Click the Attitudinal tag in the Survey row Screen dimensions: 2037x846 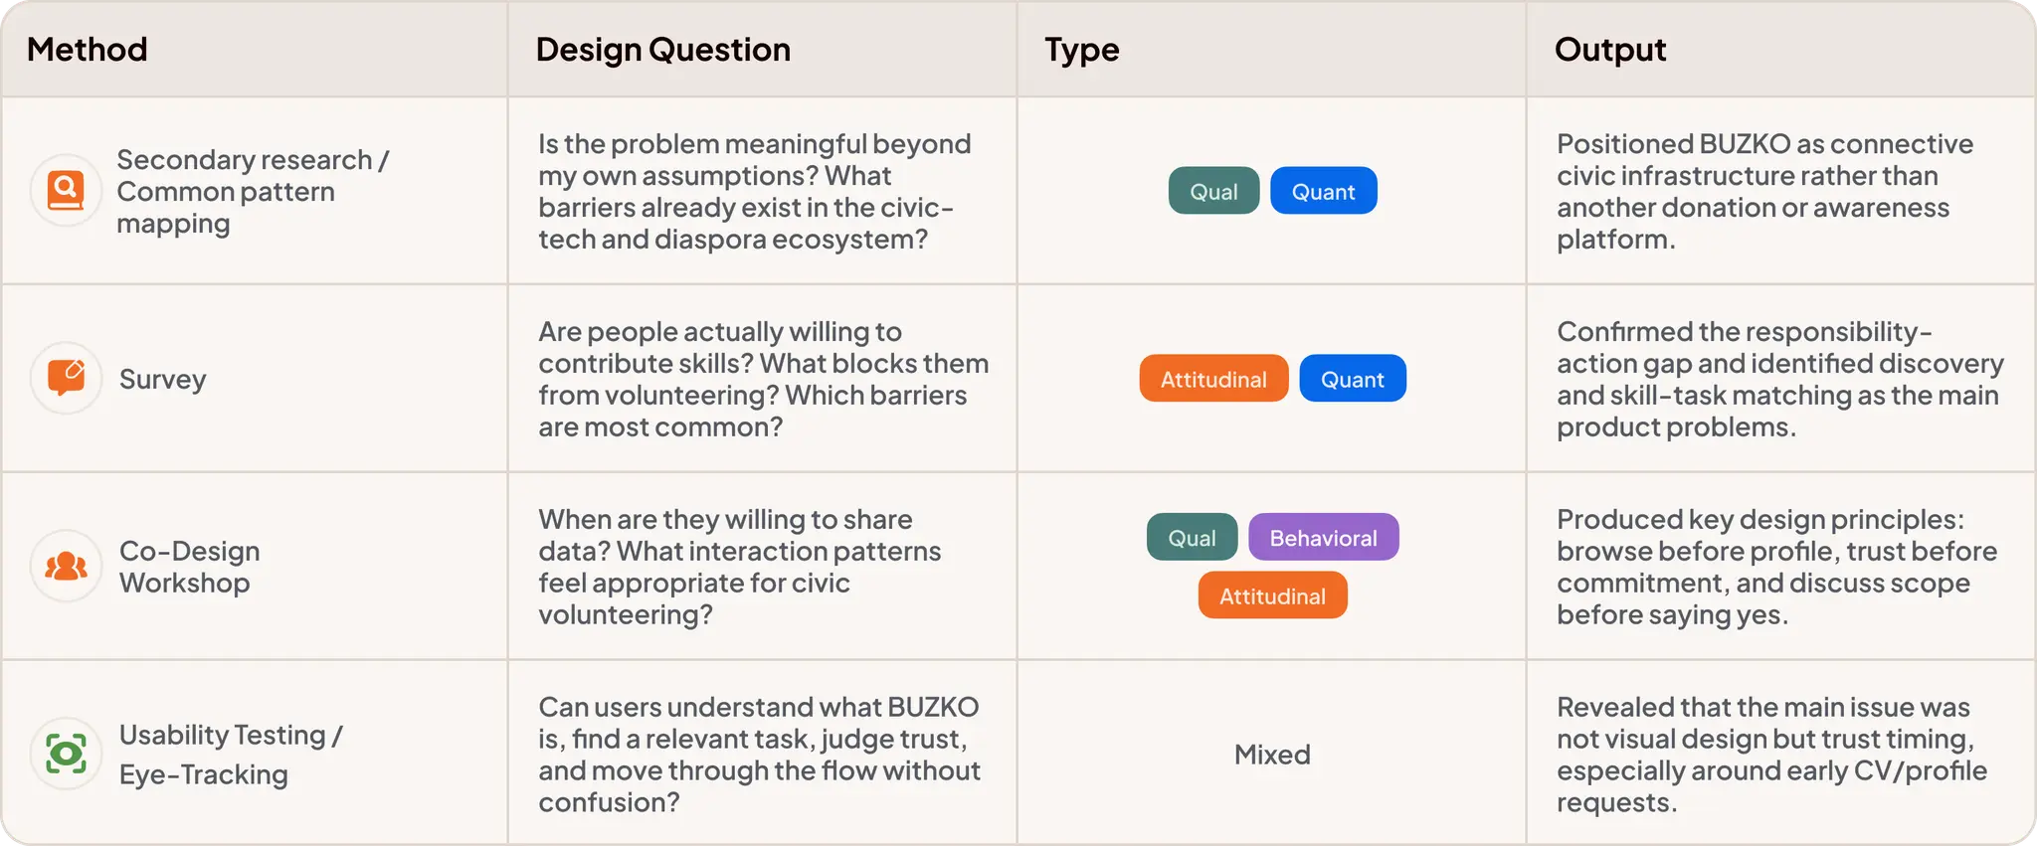coord(1213,379)
